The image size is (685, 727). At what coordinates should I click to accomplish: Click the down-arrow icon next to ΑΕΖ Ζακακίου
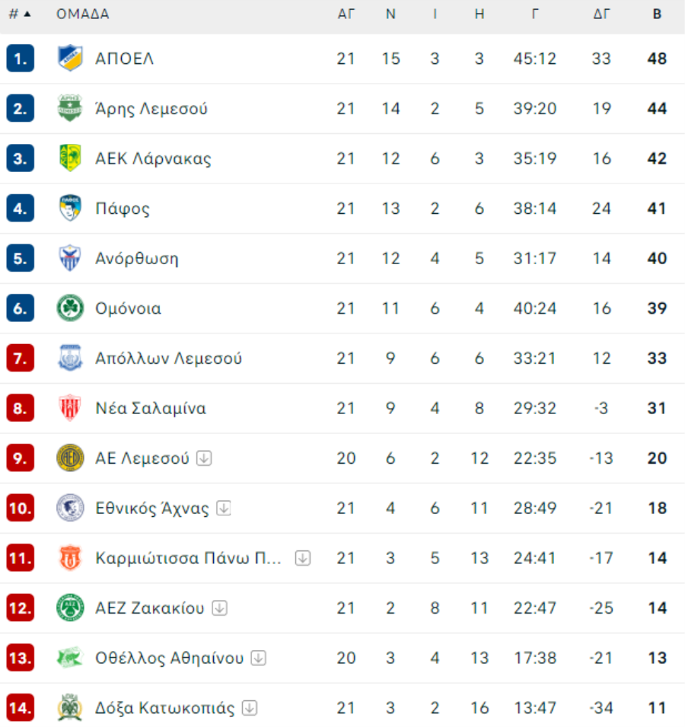click(219, 607)
